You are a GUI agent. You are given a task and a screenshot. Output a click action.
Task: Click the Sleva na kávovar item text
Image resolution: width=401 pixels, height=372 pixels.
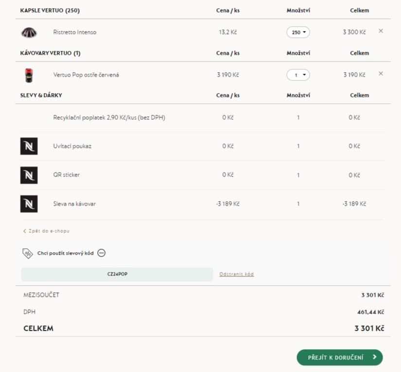click(74, 204)
